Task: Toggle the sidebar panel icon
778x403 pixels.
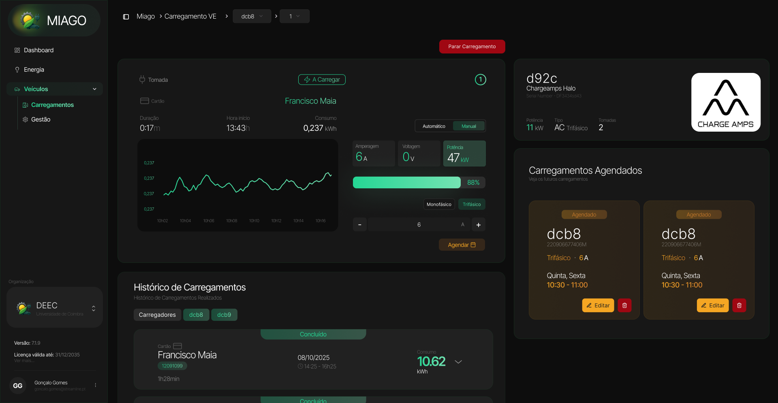Action: [x=126, y=17]
